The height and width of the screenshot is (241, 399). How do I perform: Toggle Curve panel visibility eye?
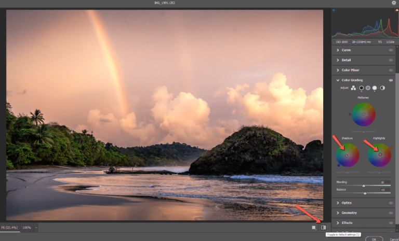click(391, 50)
